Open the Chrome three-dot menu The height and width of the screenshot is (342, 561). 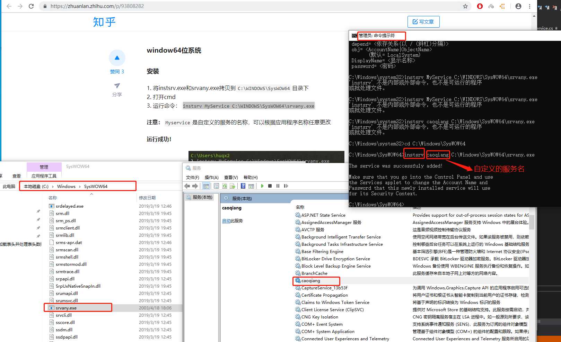[x=529, y=6]
